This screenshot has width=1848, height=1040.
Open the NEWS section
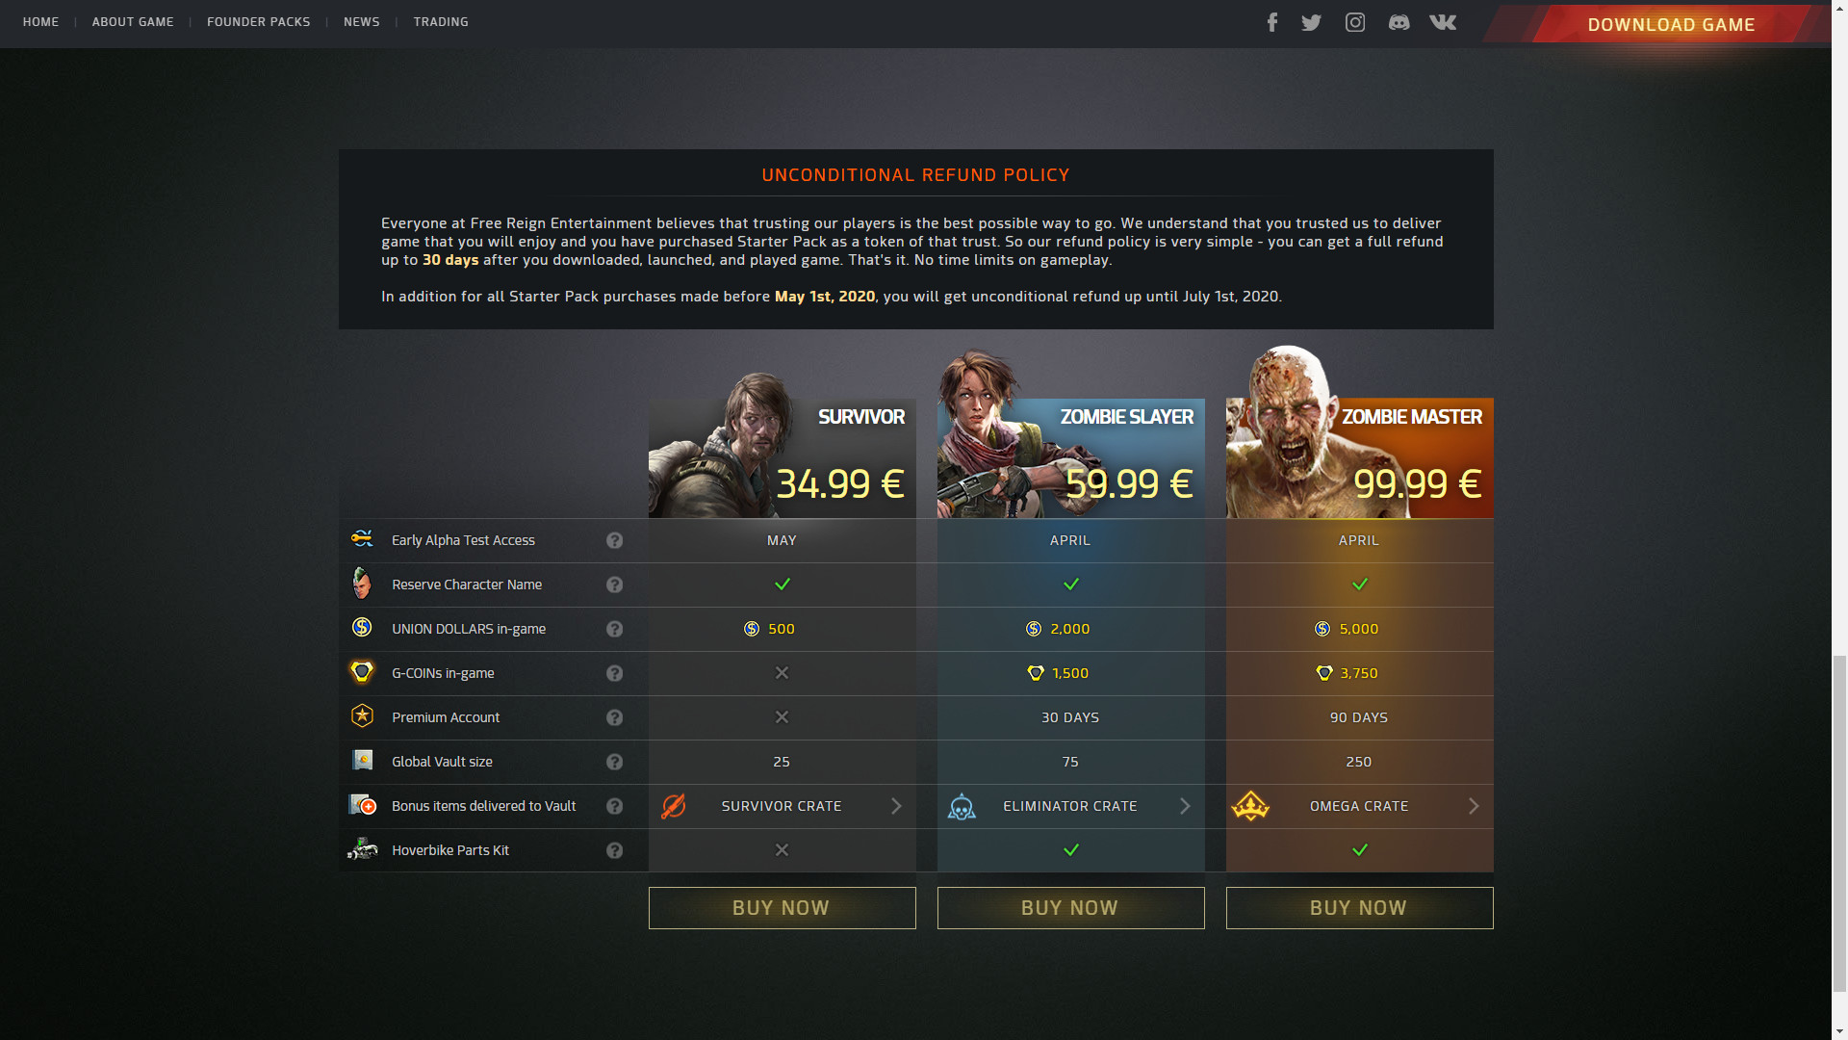tap(362, 21)
